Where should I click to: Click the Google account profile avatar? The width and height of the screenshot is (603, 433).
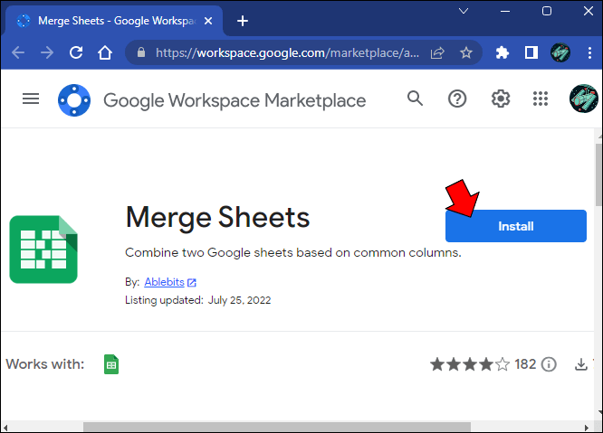(583, 99)
